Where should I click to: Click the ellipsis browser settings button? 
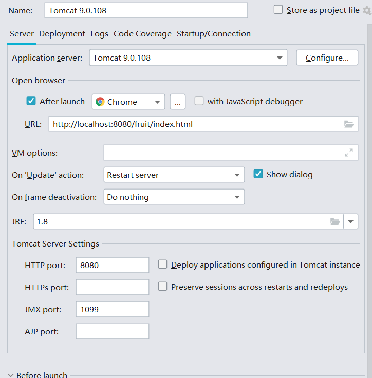point(177,102)
